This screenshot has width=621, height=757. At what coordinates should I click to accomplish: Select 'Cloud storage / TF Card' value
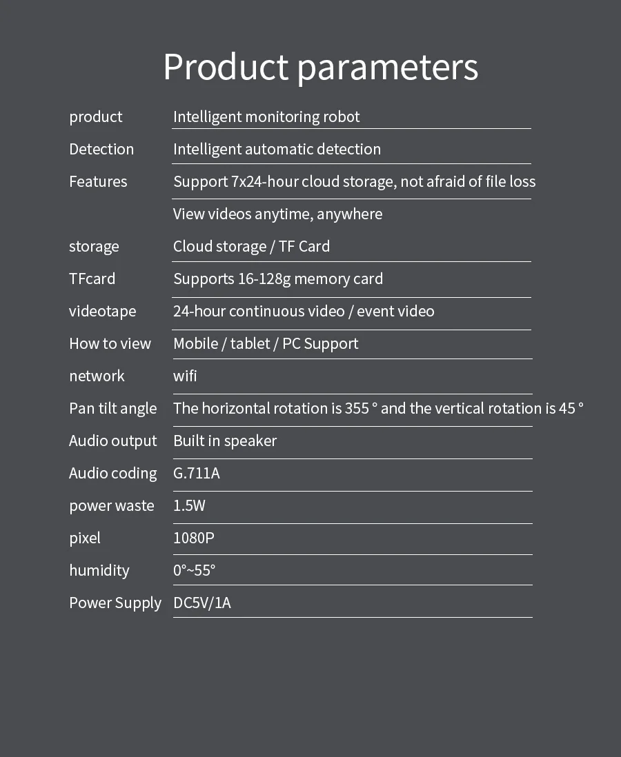click(251, 247)
